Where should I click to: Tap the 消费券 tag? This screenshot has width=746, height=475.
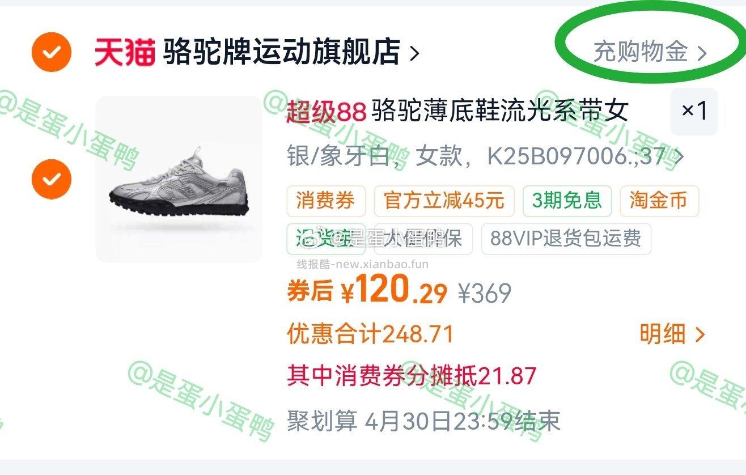coord(325,201)
